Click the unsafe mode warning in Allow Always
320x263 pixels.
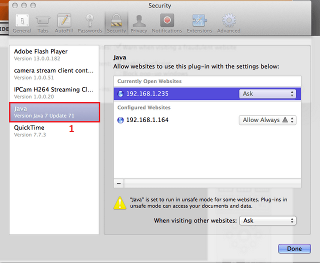[285, 120]
